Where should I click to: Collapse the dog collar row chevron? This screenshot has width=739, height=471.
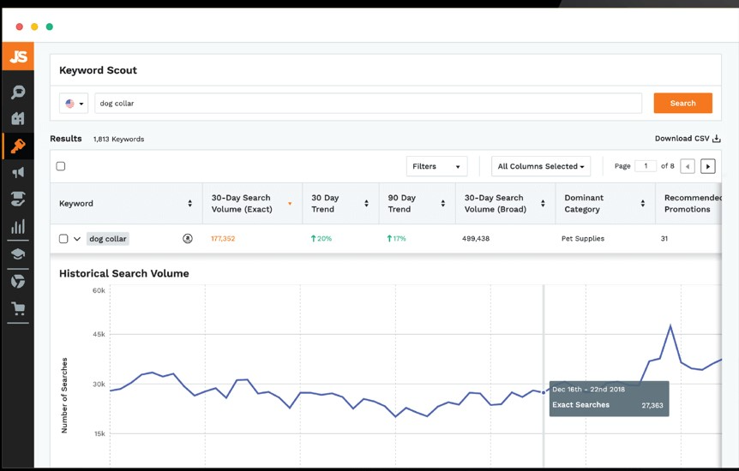(76, 239)
